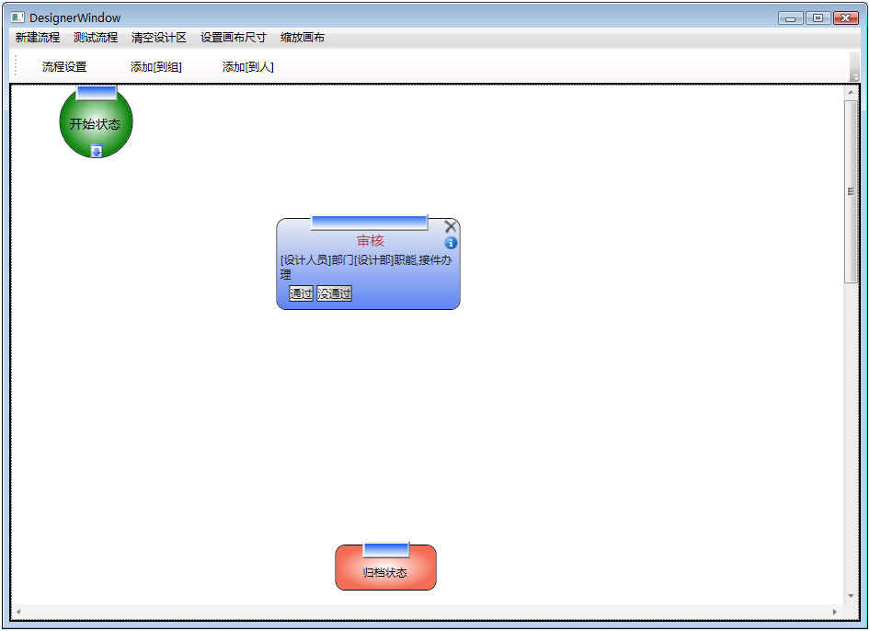Click the DesignerWindow title bar icon
The image size is (870, 631).
click(x=17, y=17)
